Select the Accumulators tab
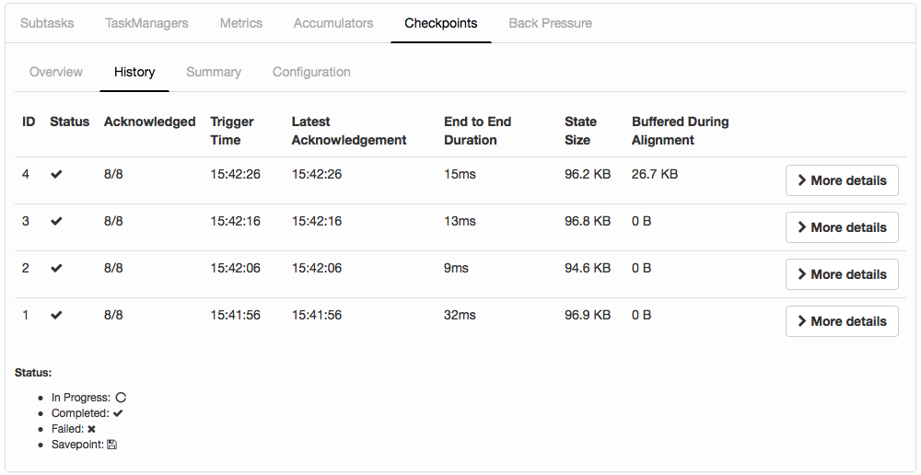Screen dimensions: 921x475 (333, 23)
